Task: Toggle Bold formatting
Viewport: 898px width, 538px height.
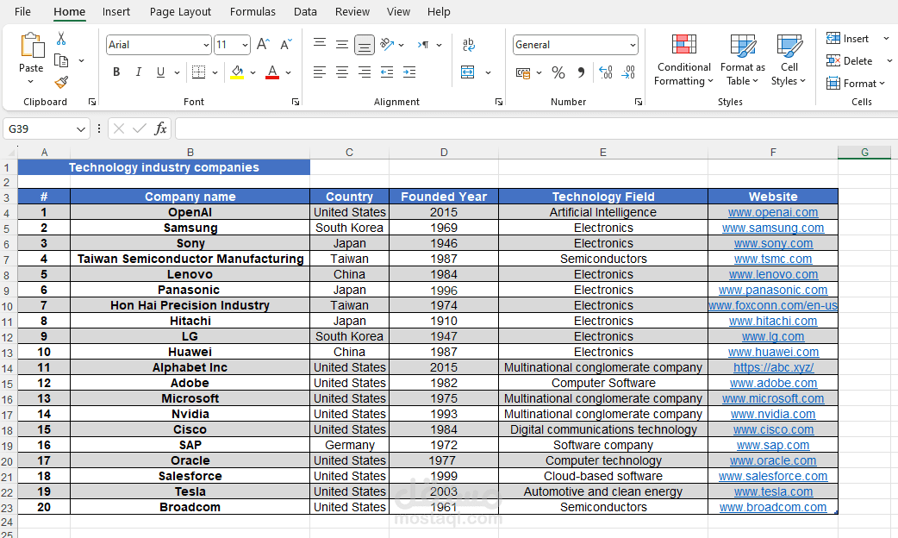Action: click(x=116, y=72)
